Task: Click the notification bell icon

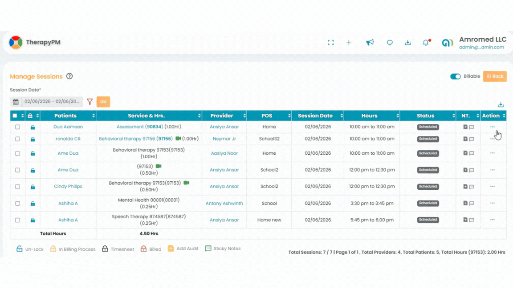Action: (x=426, y=43)
